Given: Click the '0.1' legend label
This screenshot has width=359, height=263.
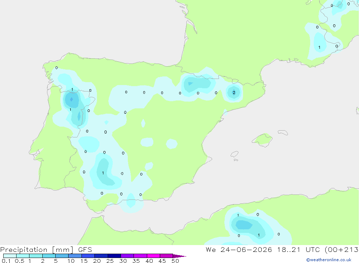Looking at the screenshot, I should click(6, 261).
